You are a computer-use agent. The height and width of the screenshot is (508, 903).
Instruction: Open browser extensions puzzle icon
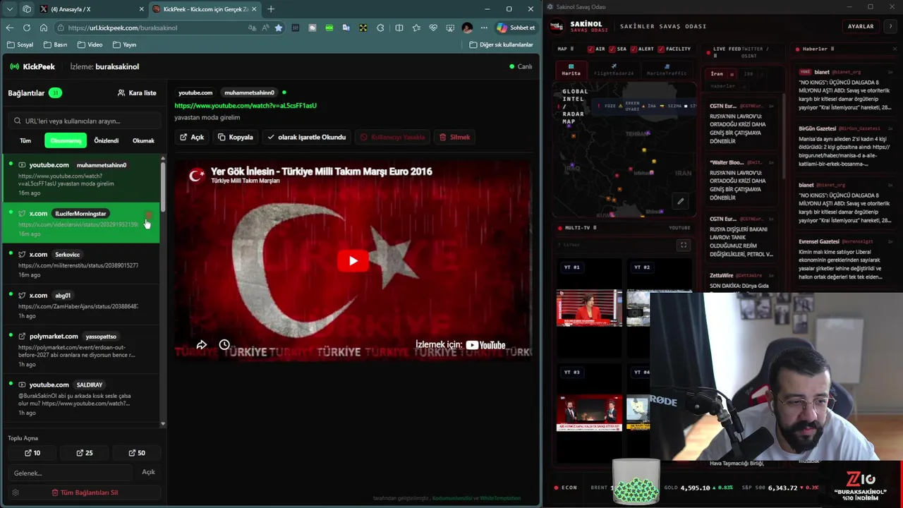pos(380,28)
